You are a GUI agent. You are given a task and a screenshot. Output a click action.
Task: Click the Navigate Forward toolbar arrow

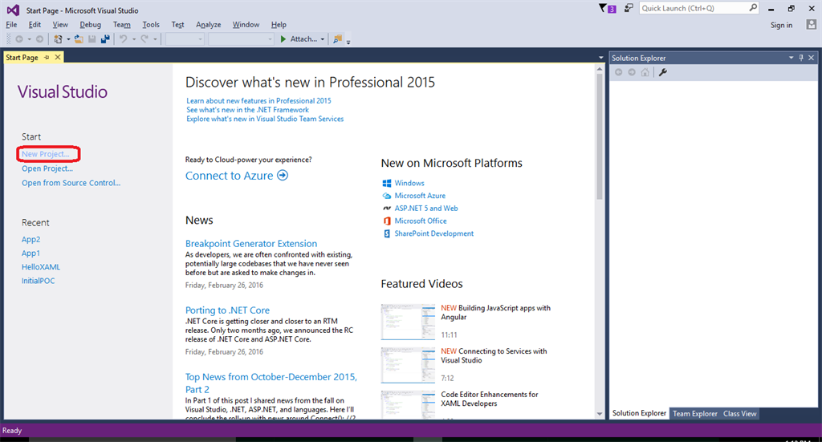click(39, 39)
